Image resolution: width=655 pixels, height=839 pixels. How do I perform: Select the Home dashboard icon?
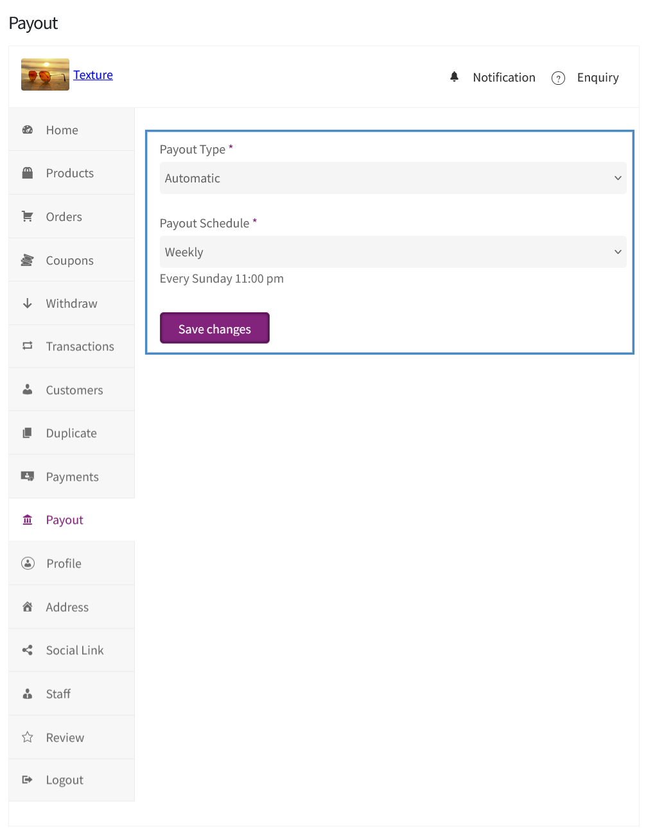[x=28, y=129]
